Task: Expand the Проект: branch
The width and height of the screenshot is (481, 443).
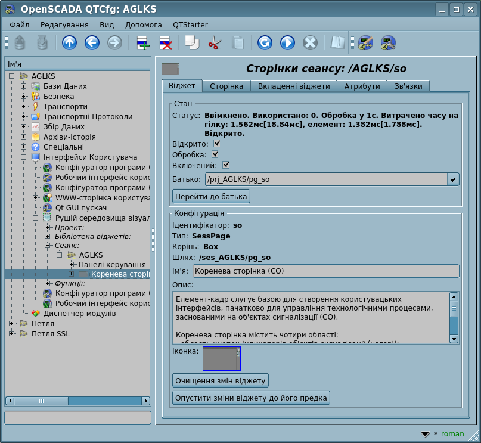Action: pyautogui.click(x=47, y=227)
